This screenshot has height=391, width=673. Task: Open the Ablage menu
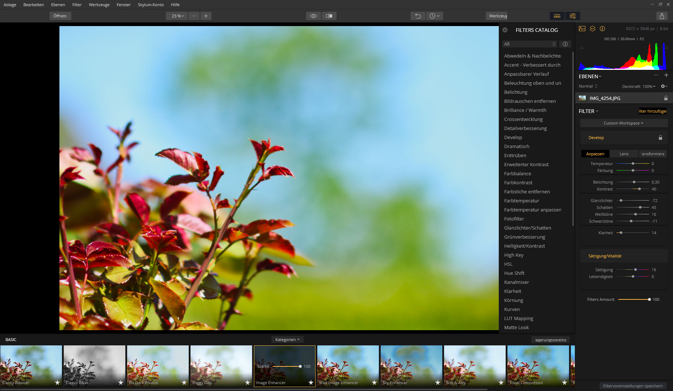pyautogui.click(x=10, y=5)
